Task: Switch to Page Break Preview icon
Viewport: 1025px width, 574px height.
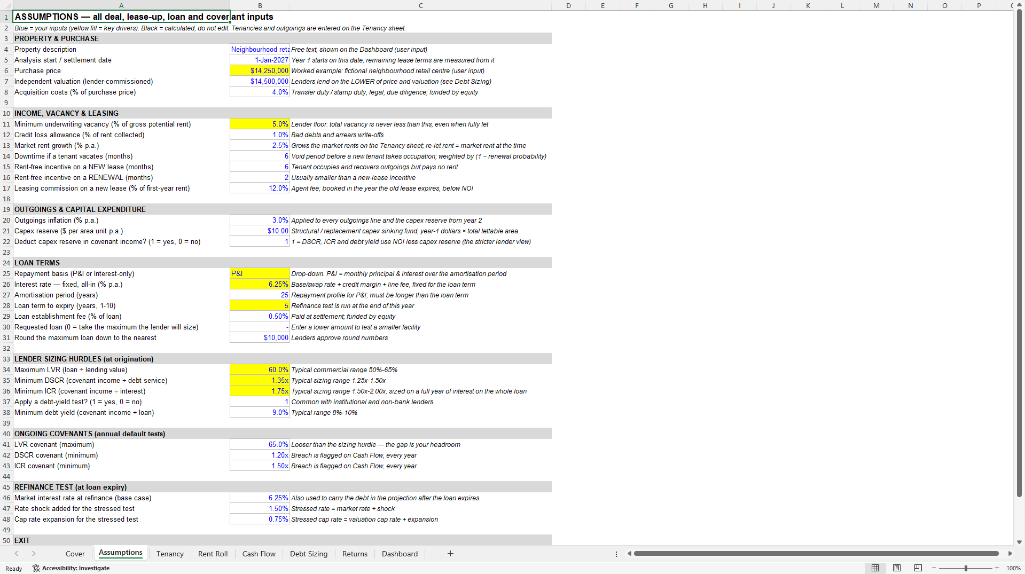Action: [x=918, y=568]
